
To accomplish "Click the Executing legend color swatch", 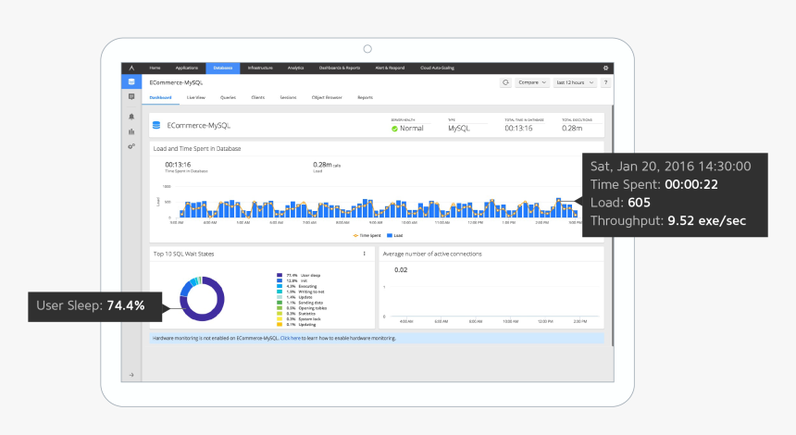I will point(280,286).
